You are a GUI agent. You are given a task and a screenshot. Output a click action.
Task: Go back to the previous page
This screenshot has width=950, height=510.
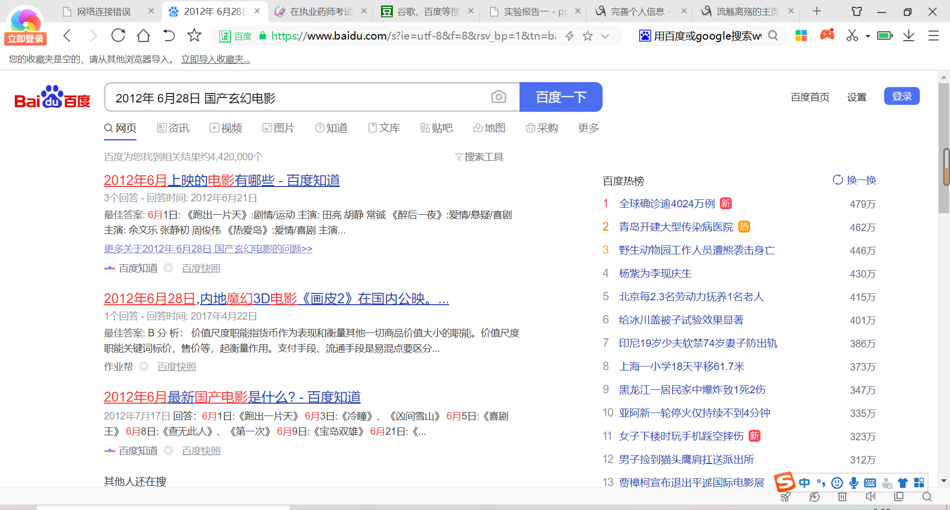[x=68, y=36]
